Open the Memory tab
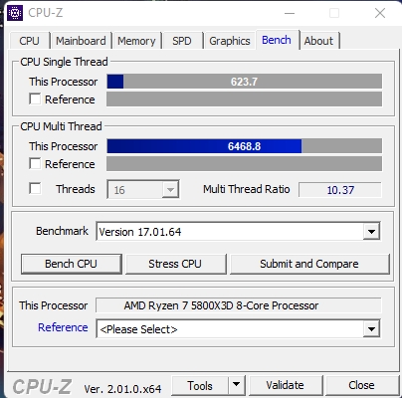This screenshot has height=398, width=402. 136,41
